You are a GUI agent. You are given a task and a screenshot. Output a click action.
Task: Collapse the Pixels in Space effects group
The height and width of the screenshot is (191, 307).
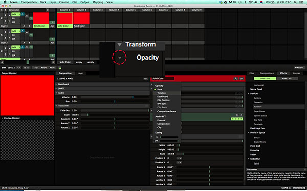(249, 133)
